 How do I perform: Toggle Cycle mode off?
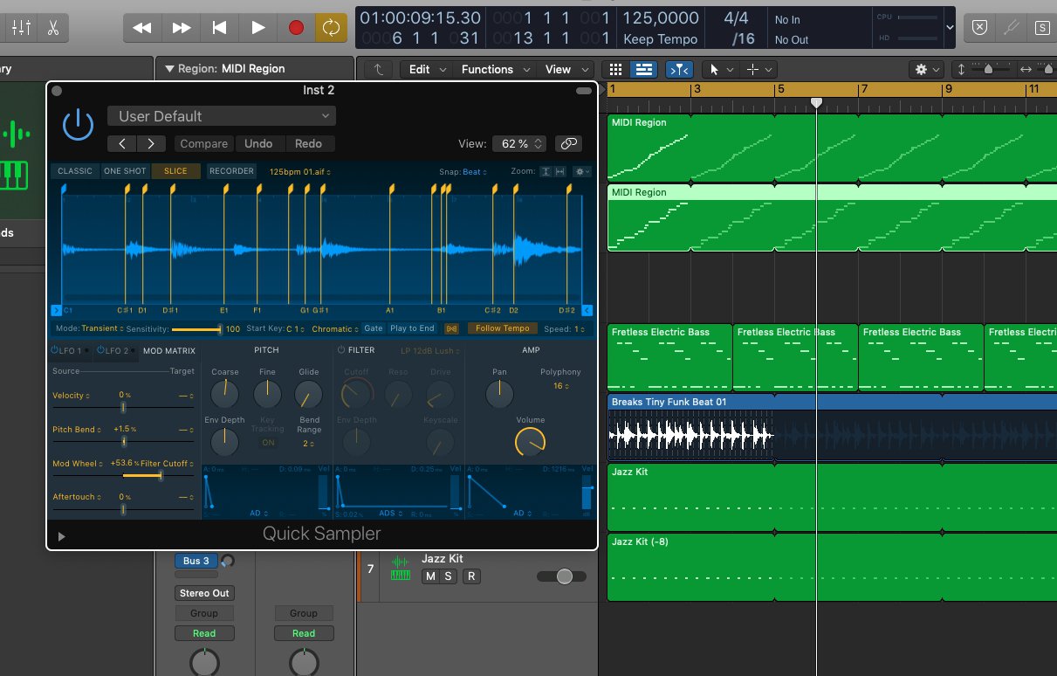(331, 27)
